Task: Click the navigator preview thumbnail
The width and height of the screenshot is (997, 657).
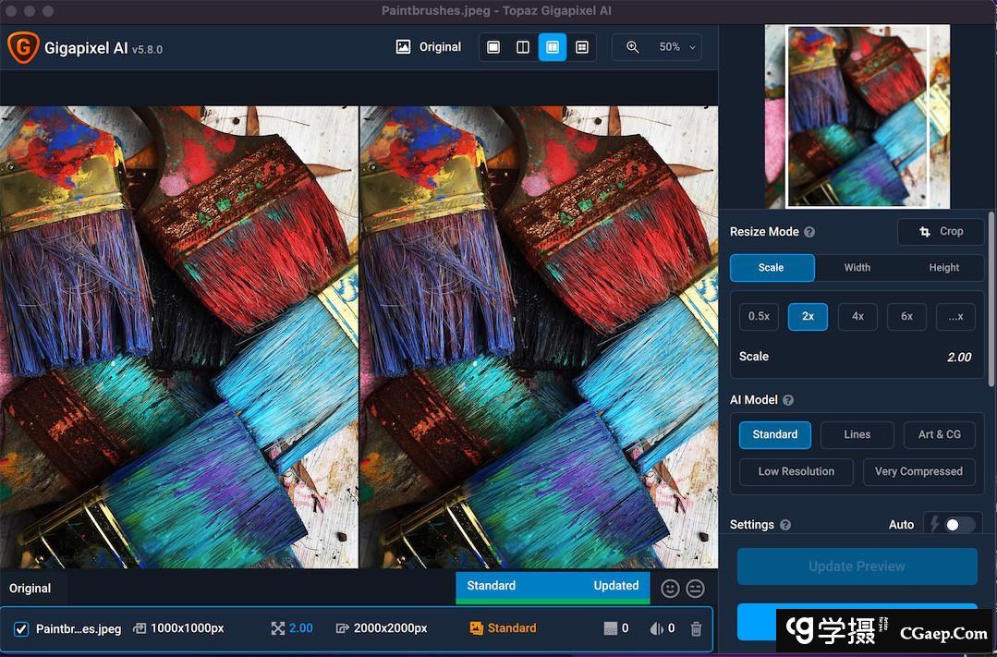Action: click(x=857, y=116)
